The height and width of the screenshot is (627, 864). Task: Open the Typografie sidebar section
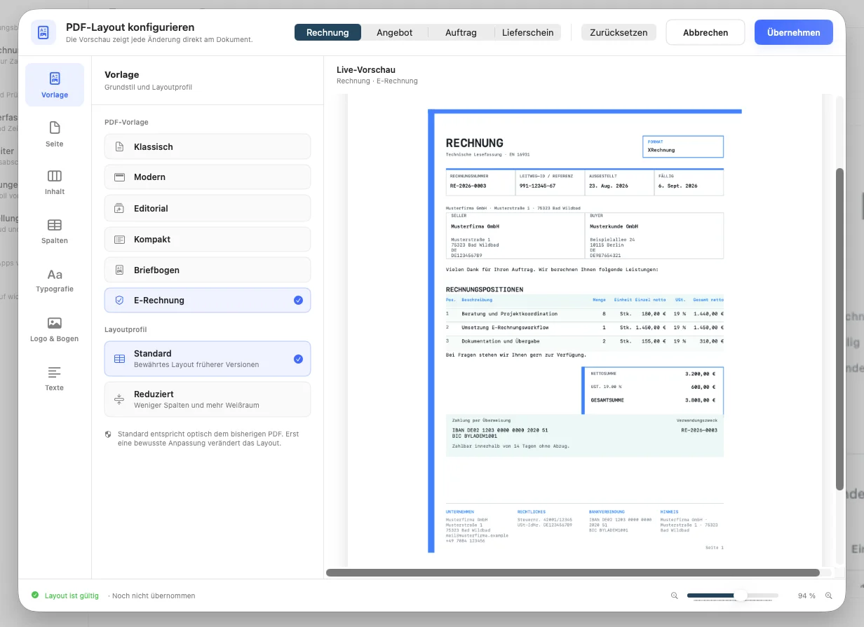point(55,280)
